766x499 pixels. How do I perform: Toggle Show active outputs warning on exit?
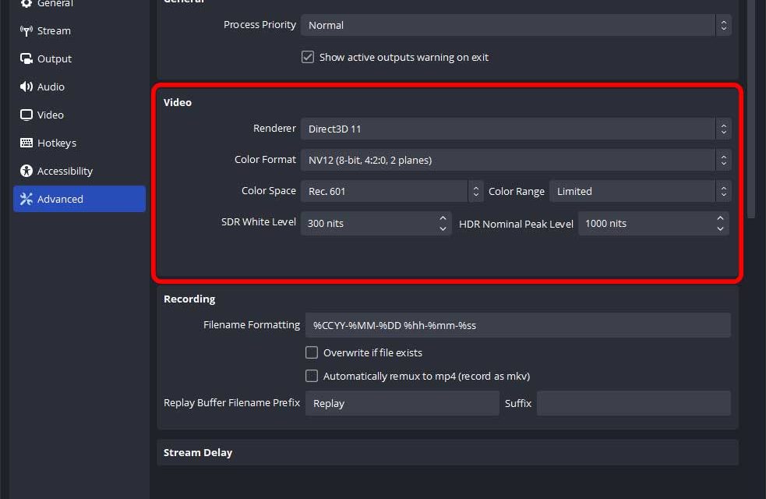point(308,58)
